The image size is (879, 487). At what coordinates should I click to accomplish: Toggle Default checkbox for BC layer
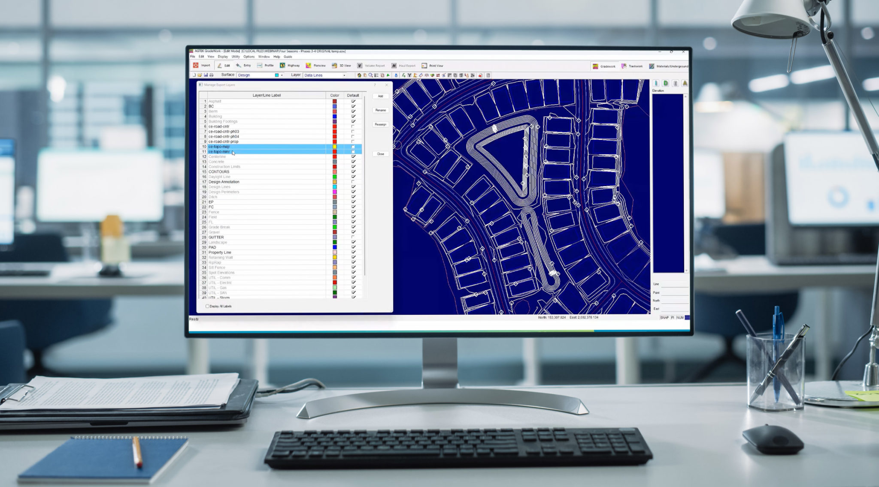pos(353,106)
